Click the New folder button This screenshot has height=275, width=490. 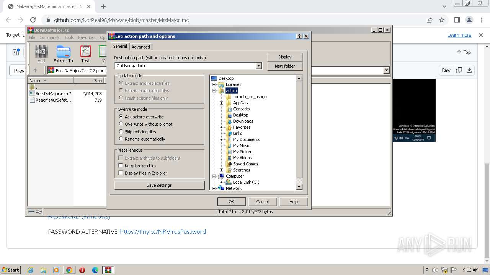pyautogui.click(x=285, y=66)
